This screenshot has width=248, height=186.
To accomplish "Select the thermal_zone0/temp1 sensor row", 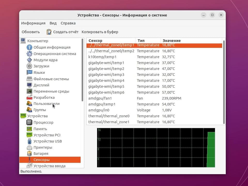I will coord(154,45).
